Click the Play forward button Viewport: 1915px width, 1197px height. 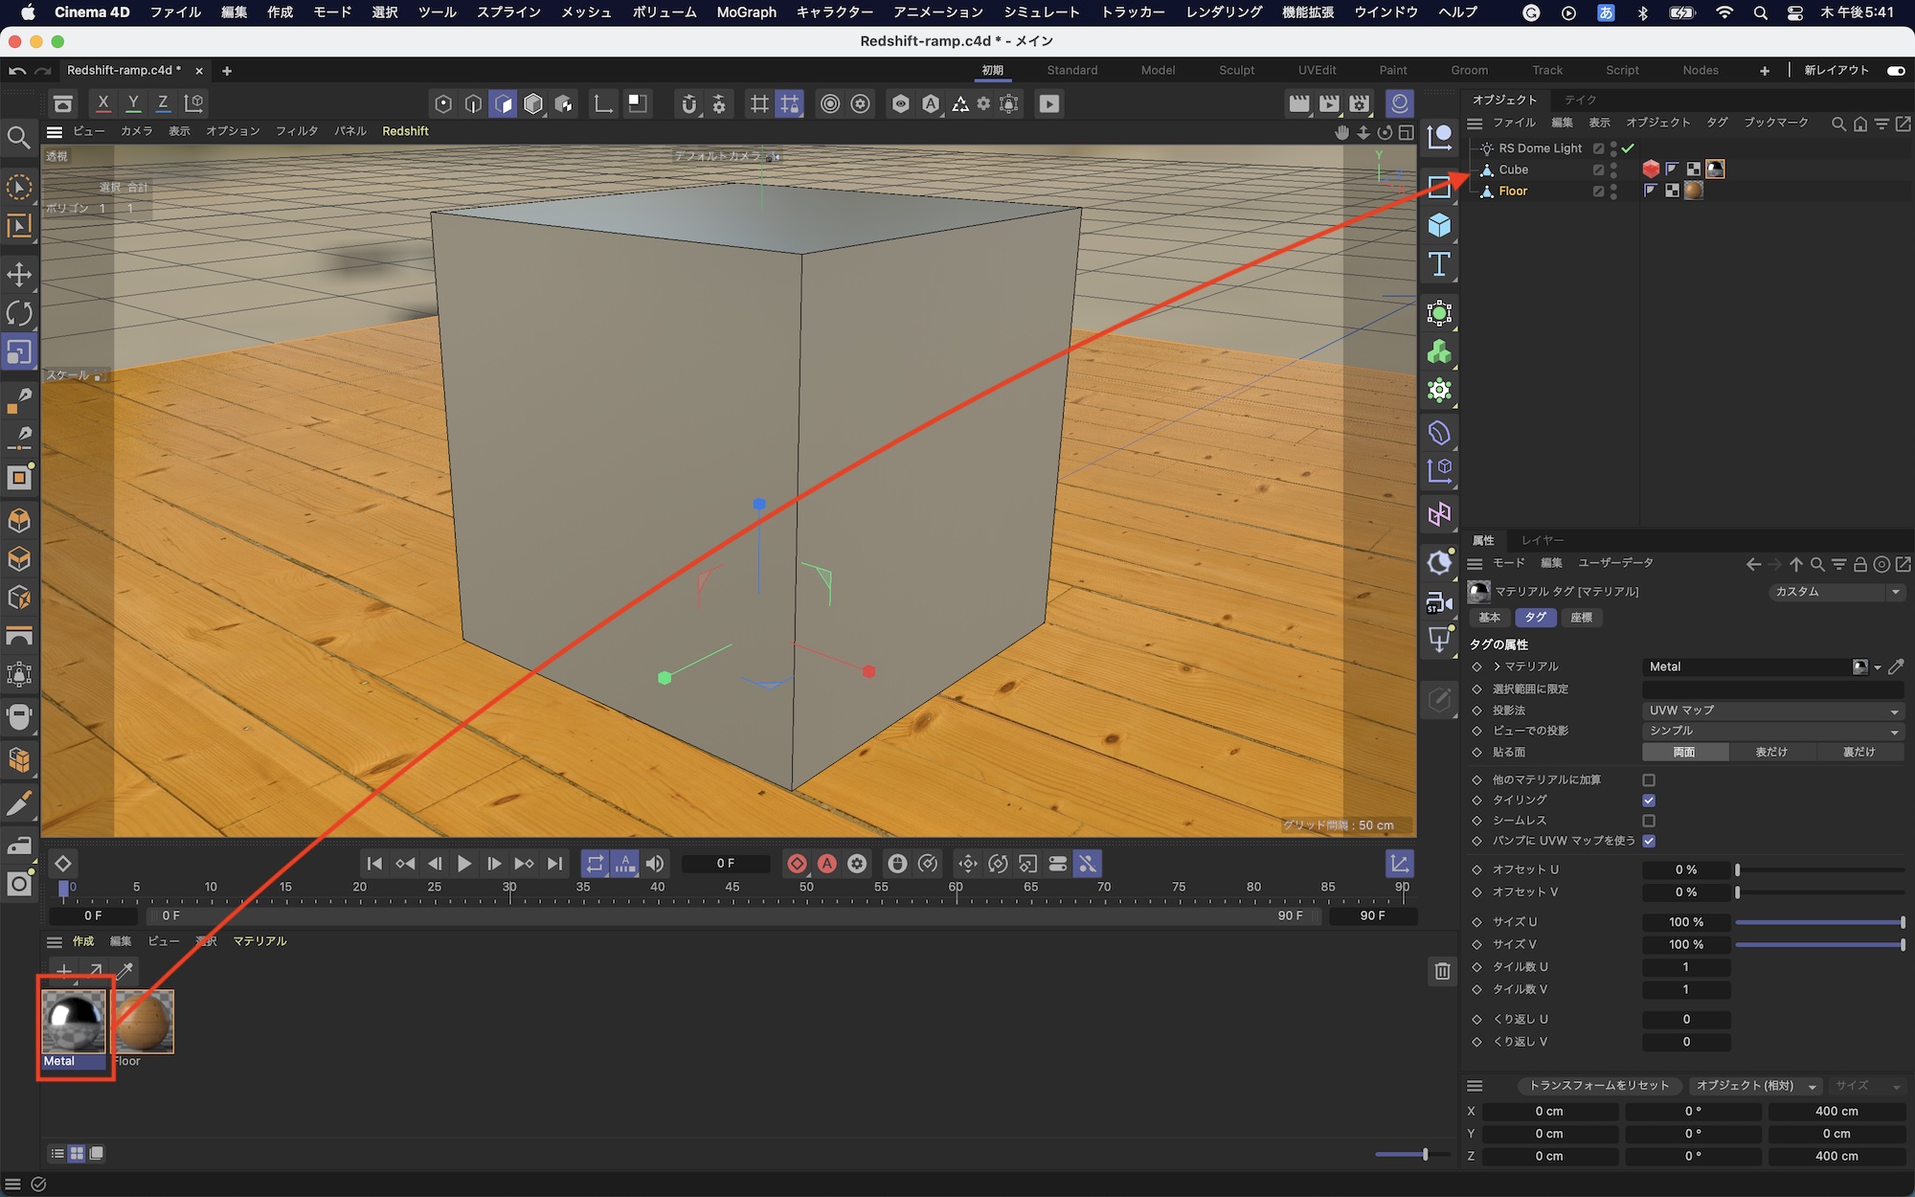[464, 864]
